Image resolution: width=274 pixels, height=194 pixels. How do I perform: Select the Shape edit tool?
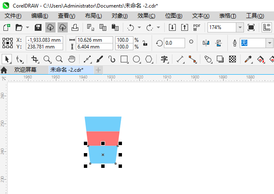coord(19,59)
